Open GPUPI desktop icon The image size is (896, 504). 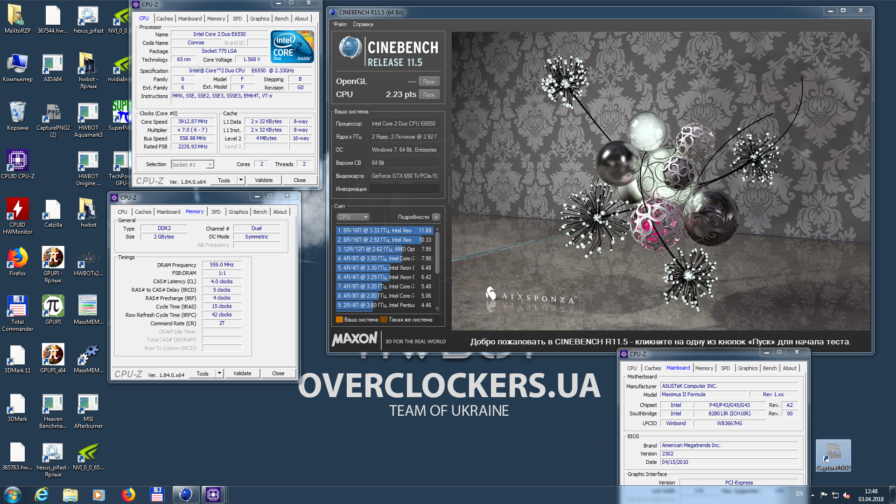[53, 310]
